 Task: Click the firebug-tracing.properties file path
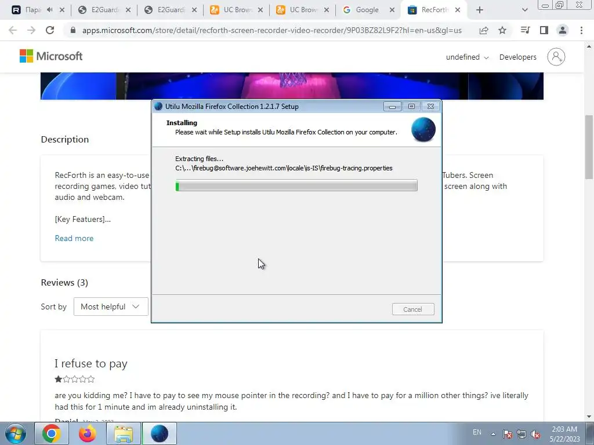click(284, 168)
